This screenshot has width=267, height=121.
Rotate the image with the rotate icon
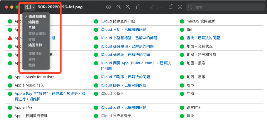[x=171, y=7]
